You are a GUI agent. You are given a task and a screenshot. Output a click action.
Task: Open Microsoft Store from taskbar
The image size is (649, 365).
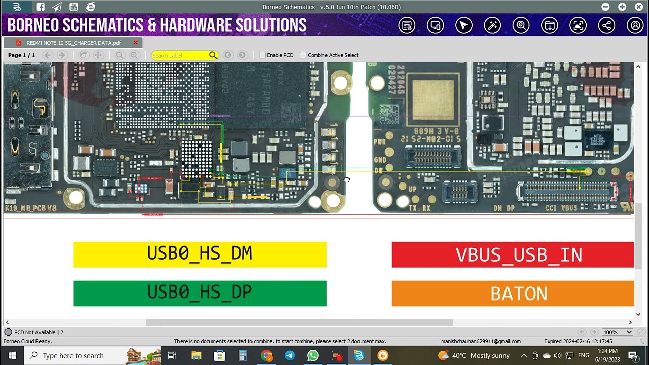pos(220,356)
